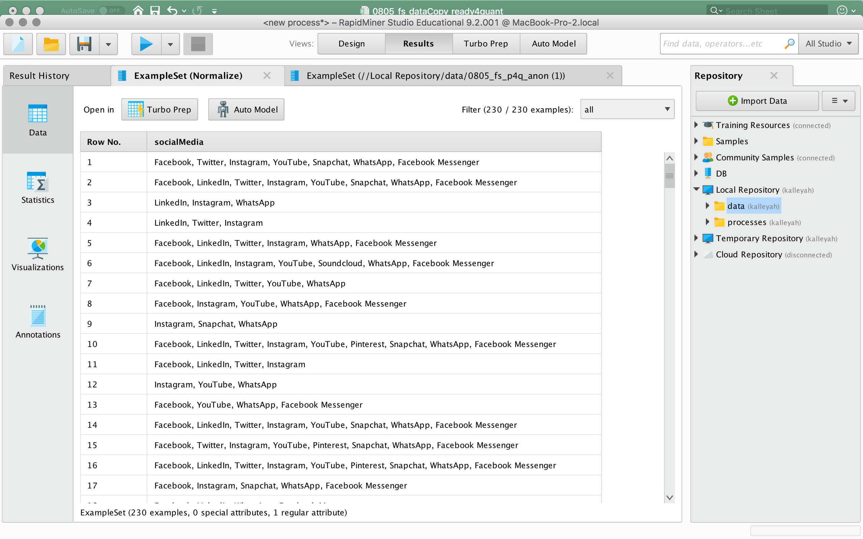The height and width of the screenshot is (539, 863).
Task: Select the ExampleSet 0805_fs_p4q_anon tab
Action: (x=436, y=75)
